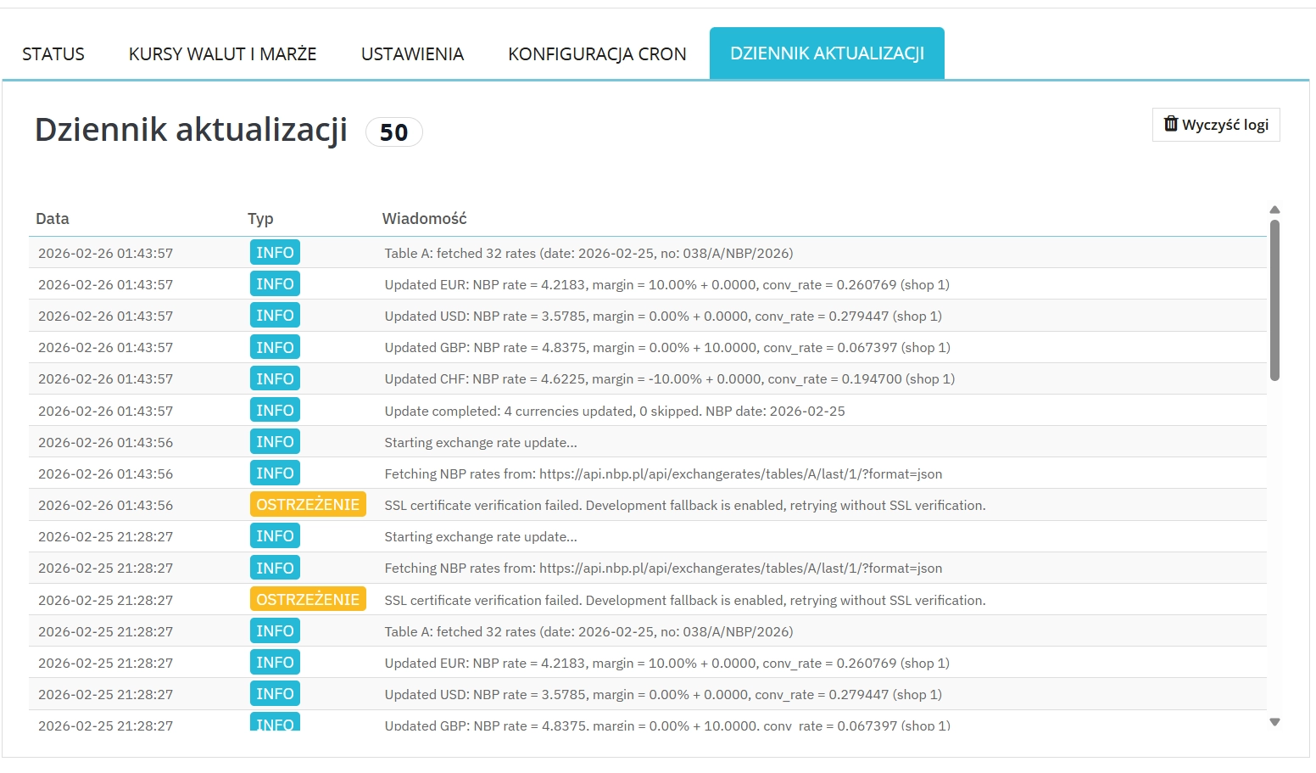Click the Wiadomość column header
The image size is (1316, 773).
pos(424,219)
